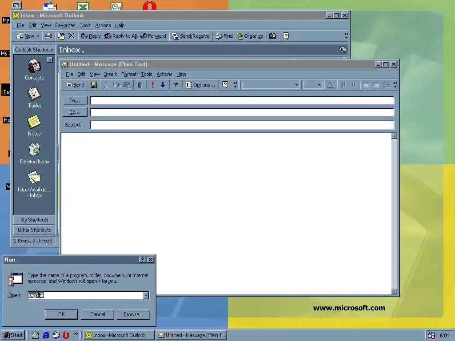Click Save icon in message toolbar
The image size is (455, 341).
(x=94, y=85)
